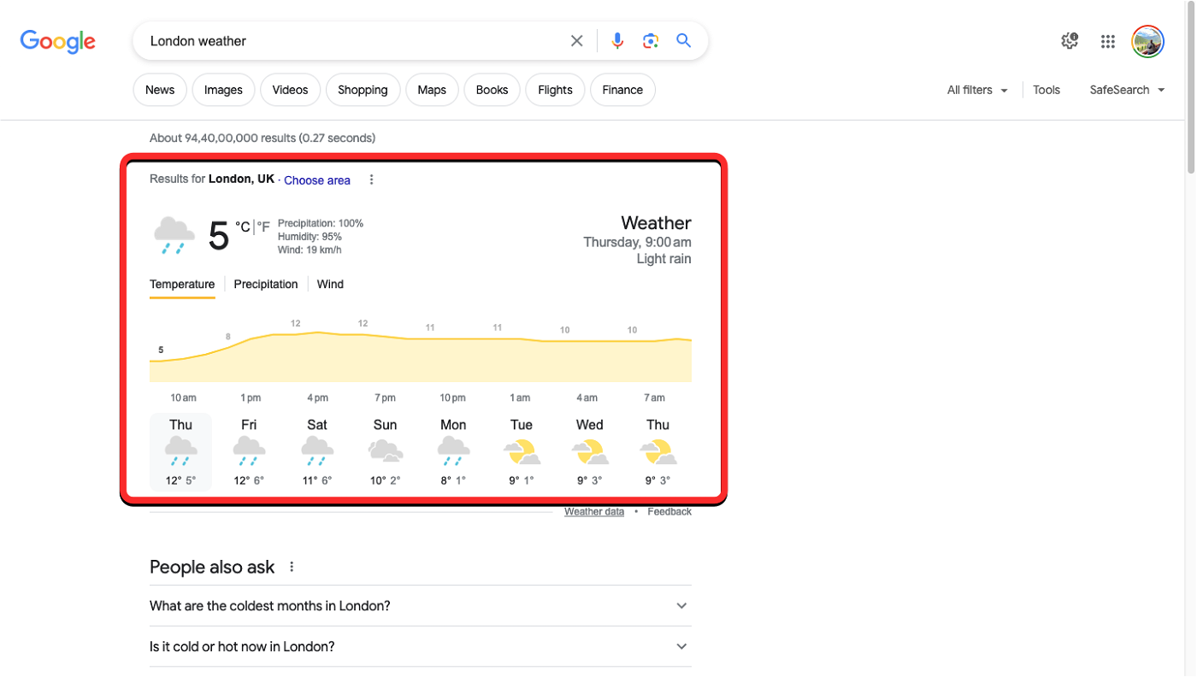Switch to the Temperature tab
Image resolution: width=1197 pixels, height=677 pixels.
click(182, 285)
